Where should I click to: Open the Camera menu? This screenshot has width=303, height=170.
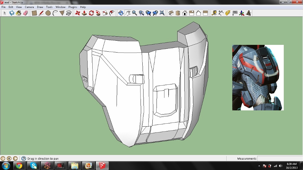(x=29, y=7)
